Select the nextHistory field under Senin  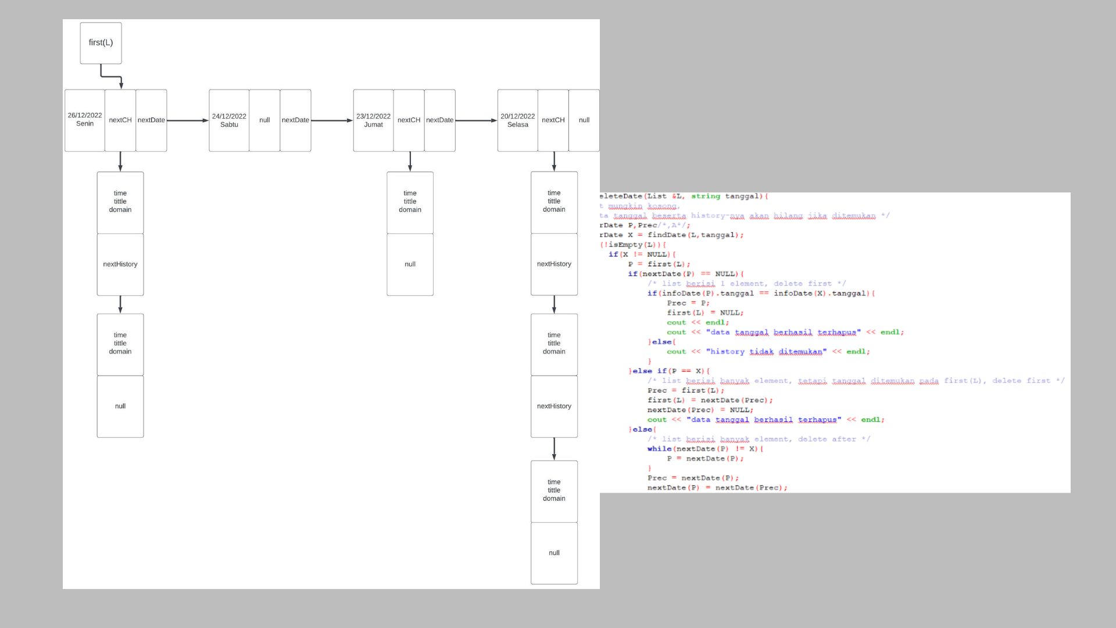(120, 263)
